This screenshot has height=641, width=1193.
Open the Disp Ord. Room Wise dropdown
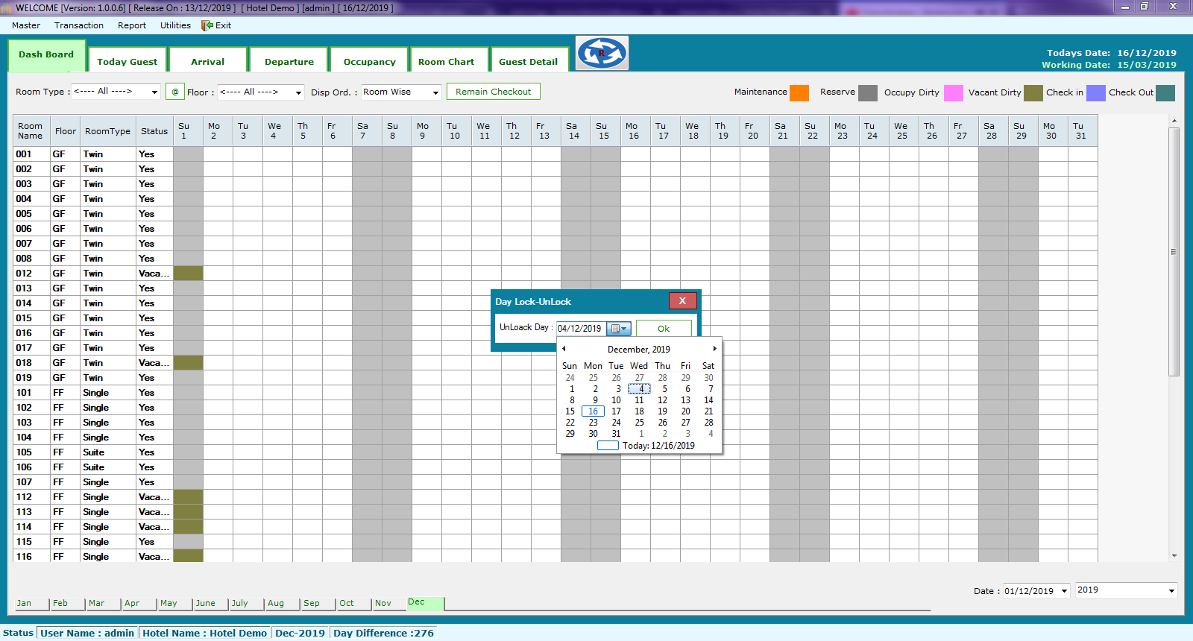[x=436, y=92]
